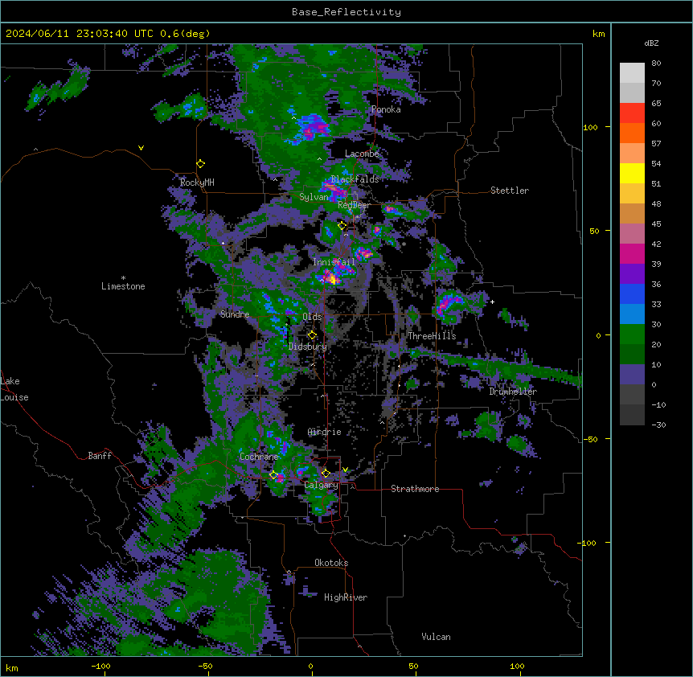Click the -100 tick on horizontal axis
Viewport: 693px width, 677px height.
pyautogui.click(x=100, y=667)
